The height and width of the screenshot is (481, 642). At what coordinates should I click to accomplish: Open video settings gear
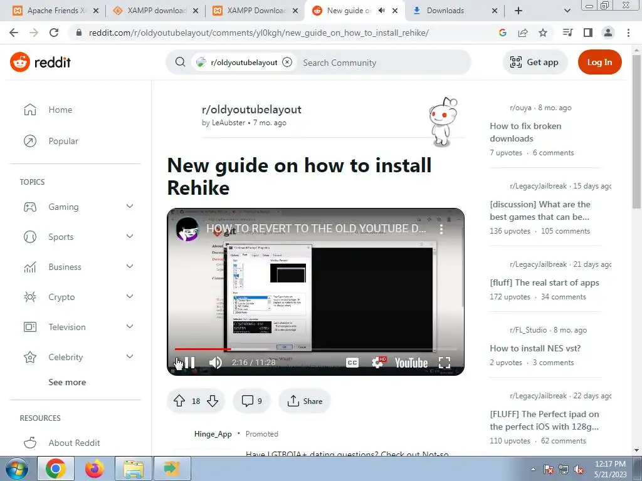click(378, 363)
